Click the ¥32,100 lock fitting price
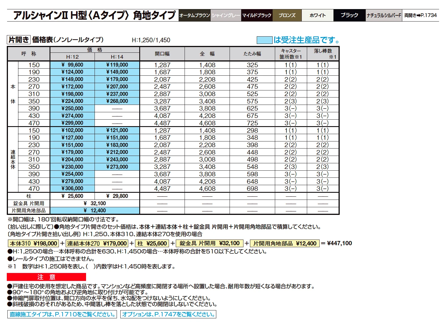The width and height of the screenshot is (445, 326). pos(95,203)
